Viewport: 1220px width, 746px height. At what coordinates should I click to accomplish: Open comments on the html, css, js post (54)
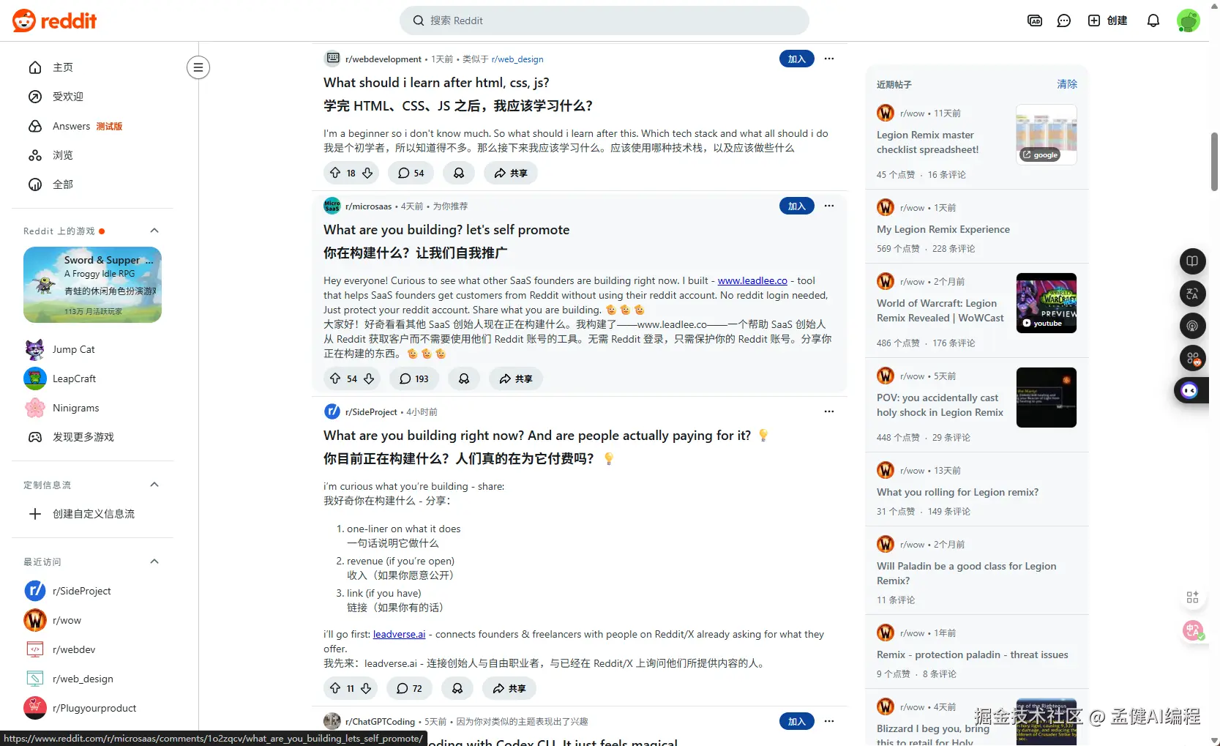pyautogui.click(x=411, y=173)
